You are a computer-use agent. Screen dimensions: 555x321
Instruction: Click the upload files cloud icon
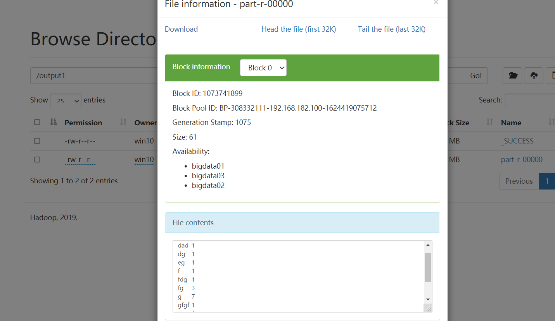pos(534,76)
